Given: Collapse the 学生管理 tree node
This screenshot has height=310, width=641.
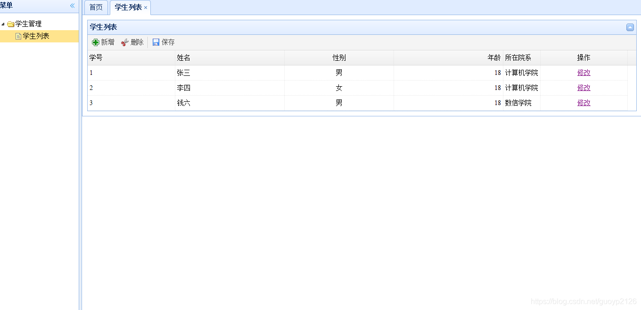Looking at the screenshot, I should tap(3, 24).
